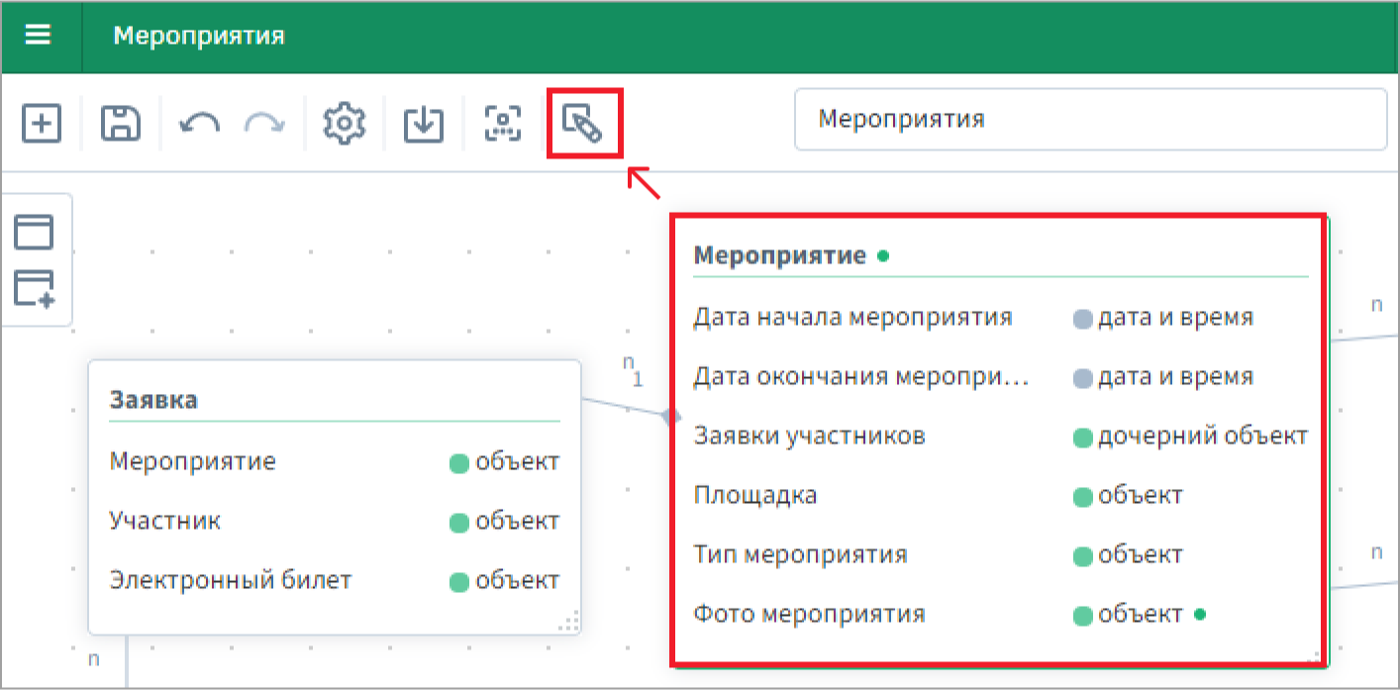1400x690 pixels.
Task: Select the 'Мероприятие' card title
Action: click(780, 255)
